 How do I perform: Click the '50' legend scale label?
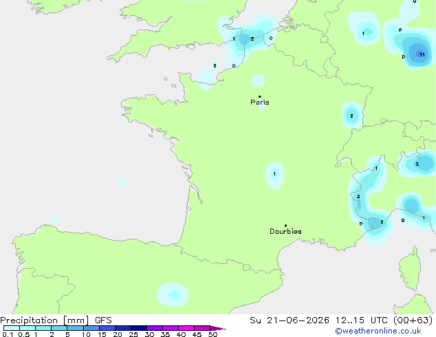tap(212, 334)
